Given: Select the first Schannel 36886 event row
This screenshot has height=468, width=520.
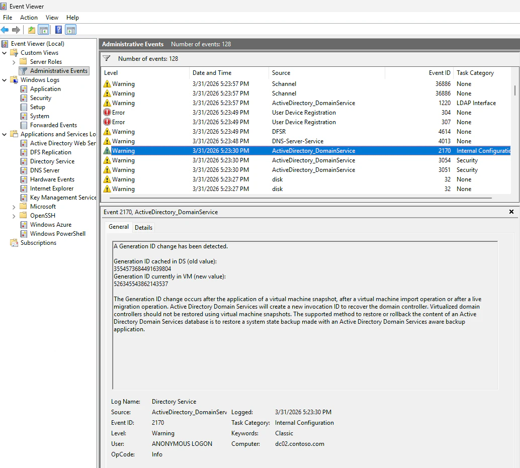Looking at the screenshot, I should [306, 84].
